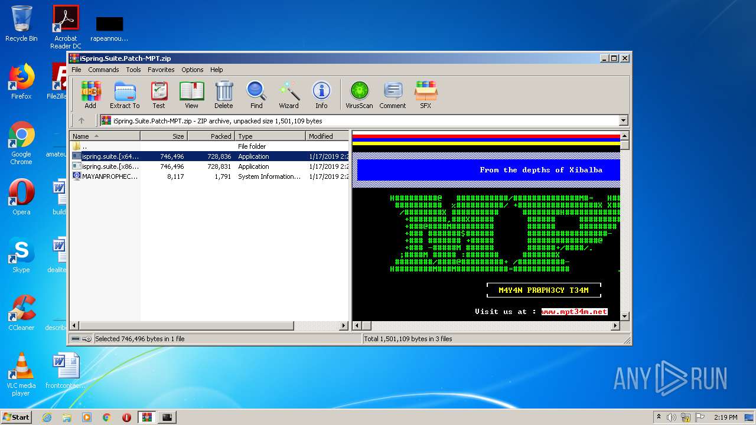The width and height of the screenshot is (756, 425).
Task: Open the frontcontac... Word document
Action: (66, 371)
